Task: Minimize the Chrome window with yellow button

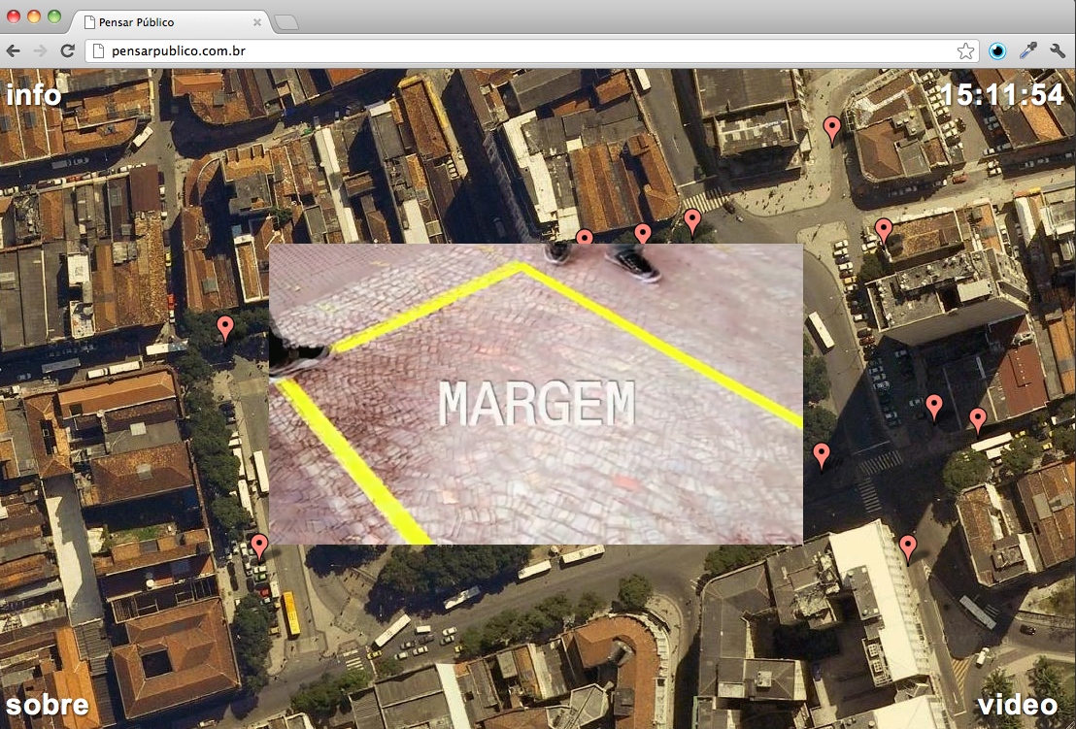Action: coord(34,17)
